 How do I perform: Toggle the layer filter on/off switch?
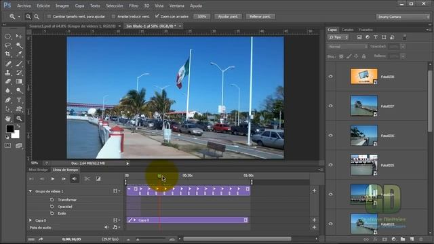coord(404,37)
